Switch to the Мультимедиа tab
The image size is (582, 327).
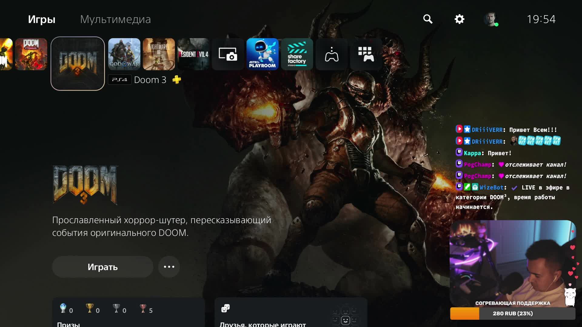tap(115, 19)
